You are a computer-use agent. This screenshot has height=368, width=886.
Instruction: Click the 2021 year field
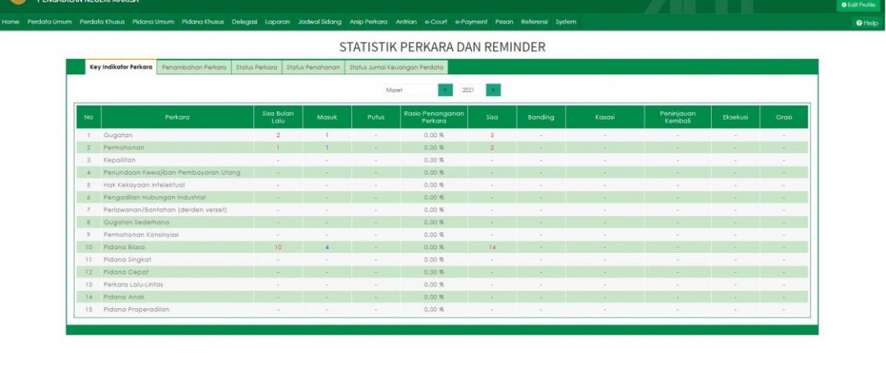470,90
